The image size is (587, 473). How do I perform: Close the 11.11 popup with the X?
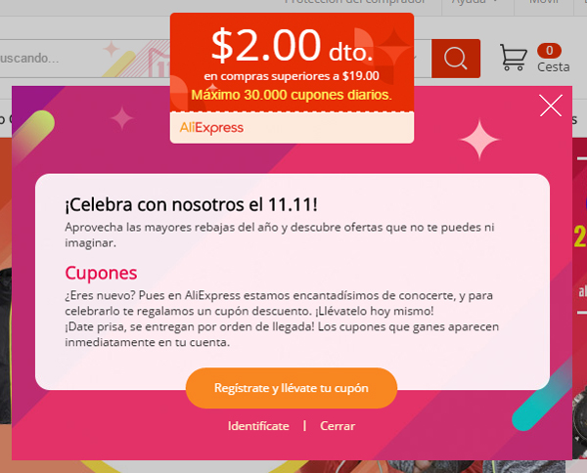coord(551,106)
